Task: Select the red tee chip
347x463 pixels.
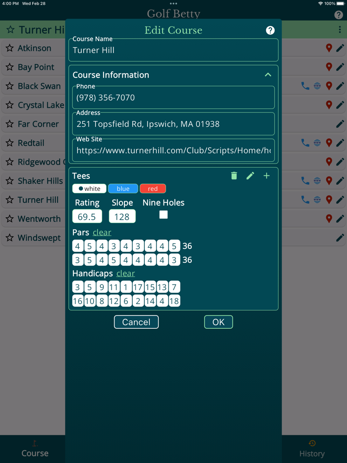Action: 153,188
